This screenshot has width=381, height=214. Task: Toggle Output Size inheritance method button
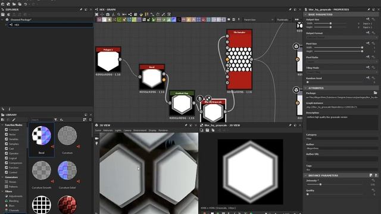click(368, 19)
